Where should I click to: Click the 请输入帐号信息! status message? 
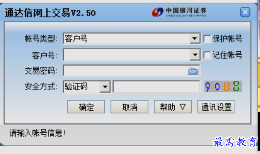point(37,133)
